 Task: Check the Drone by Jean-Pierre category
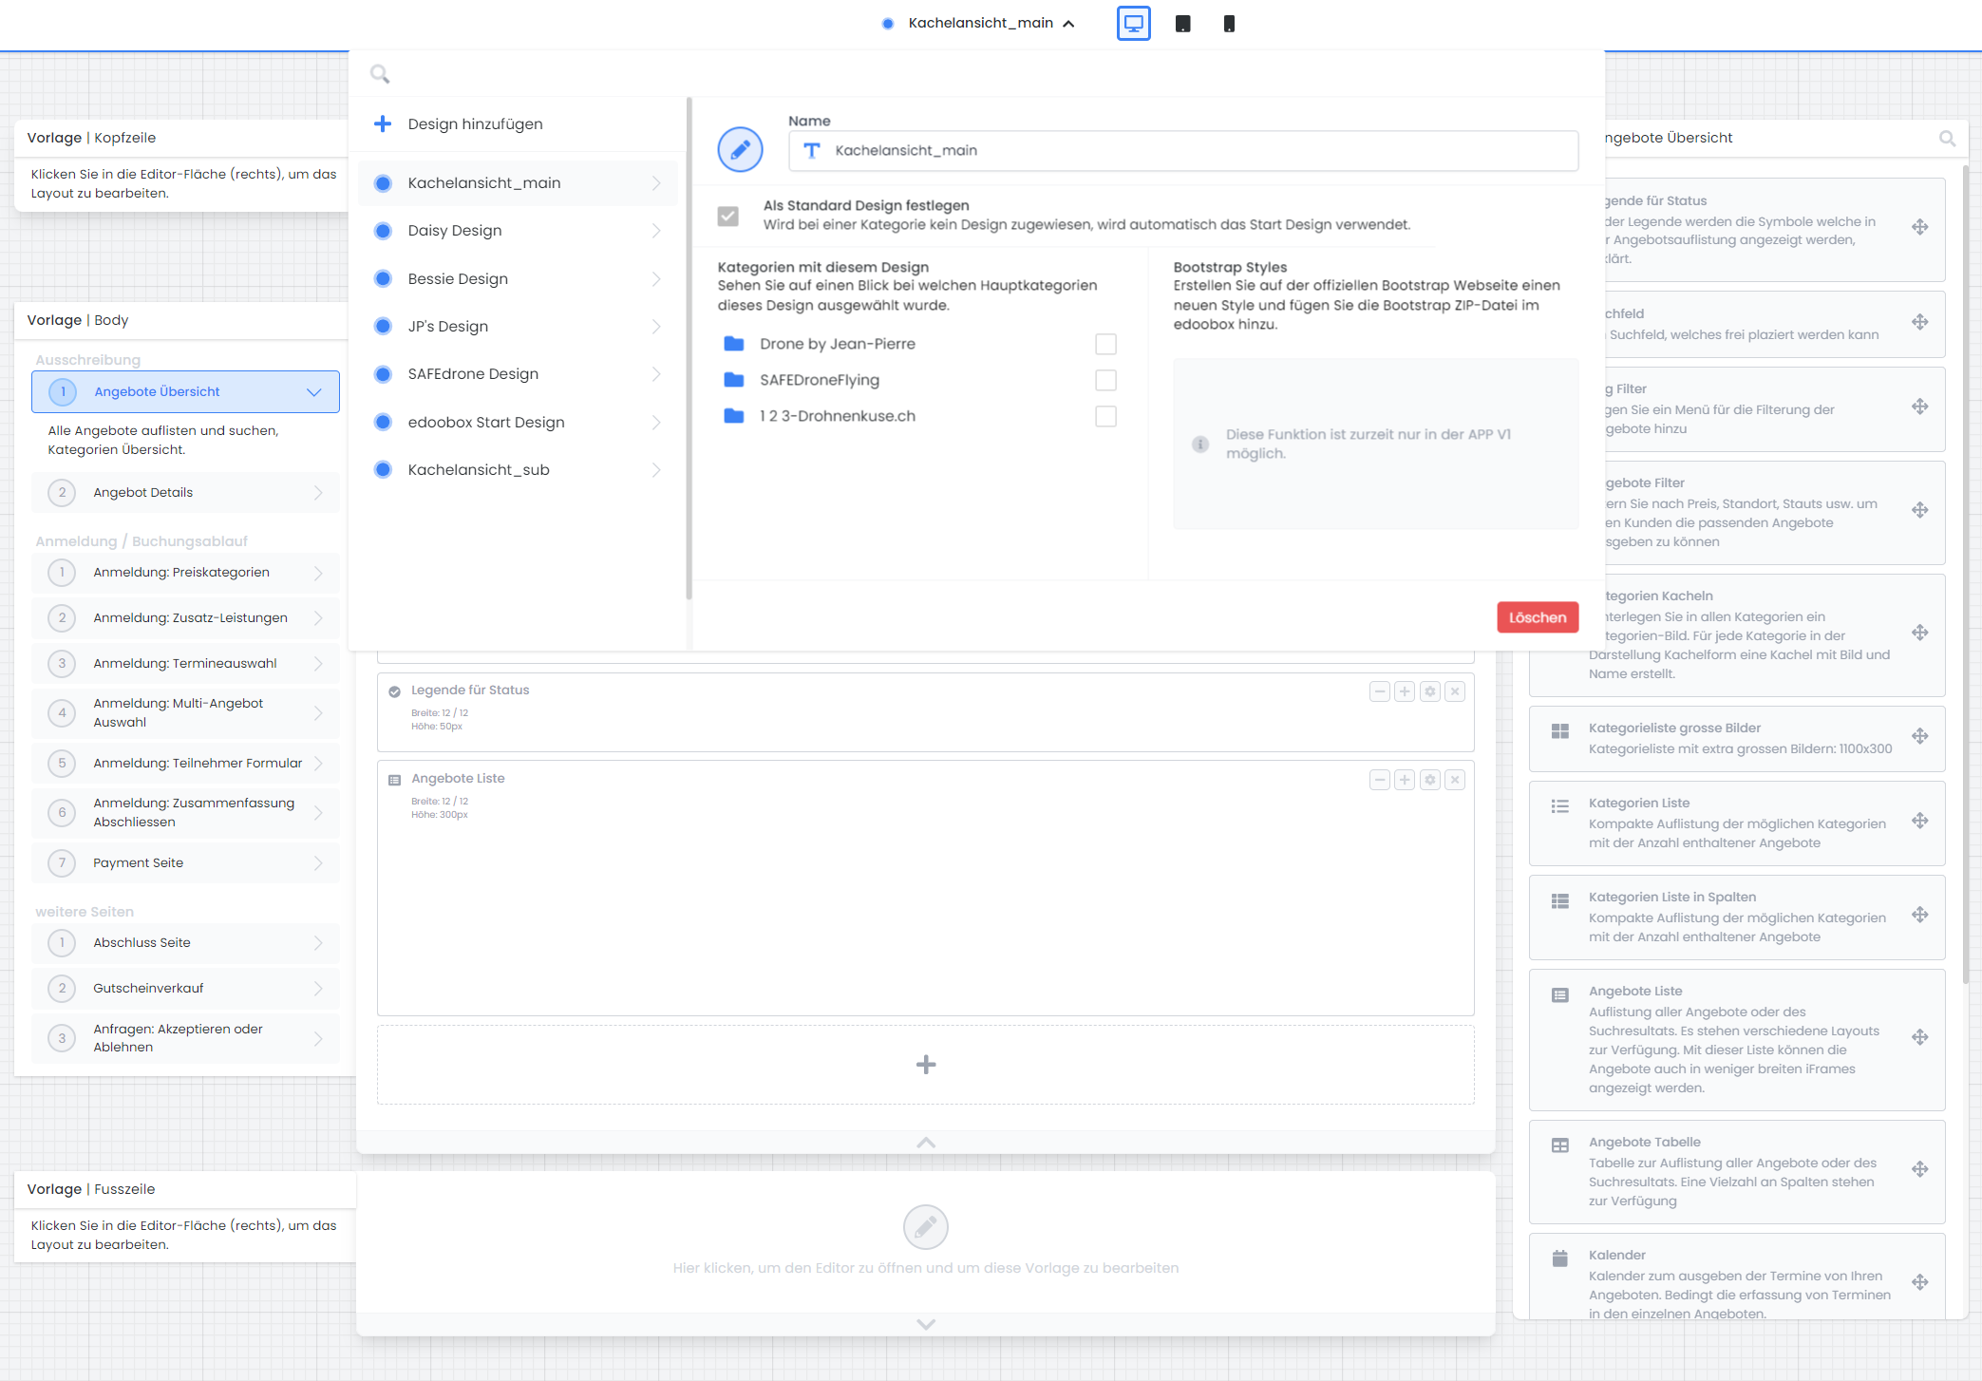pos(1105,344)
